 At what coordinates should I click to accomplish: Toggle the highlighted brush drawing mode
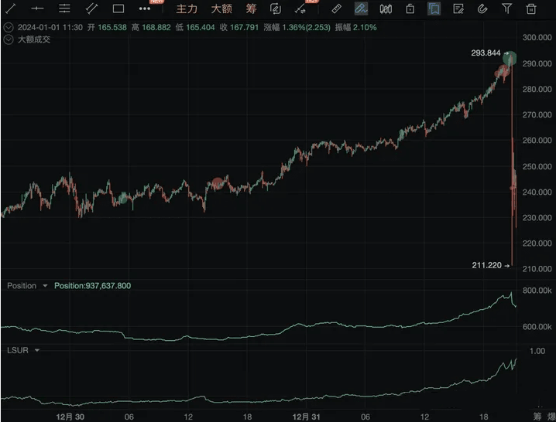tap(361, 9)
